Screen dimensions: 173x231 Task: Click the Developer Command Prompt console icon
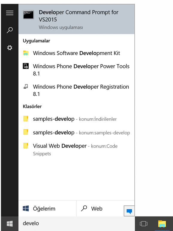[x=28, y=14]
